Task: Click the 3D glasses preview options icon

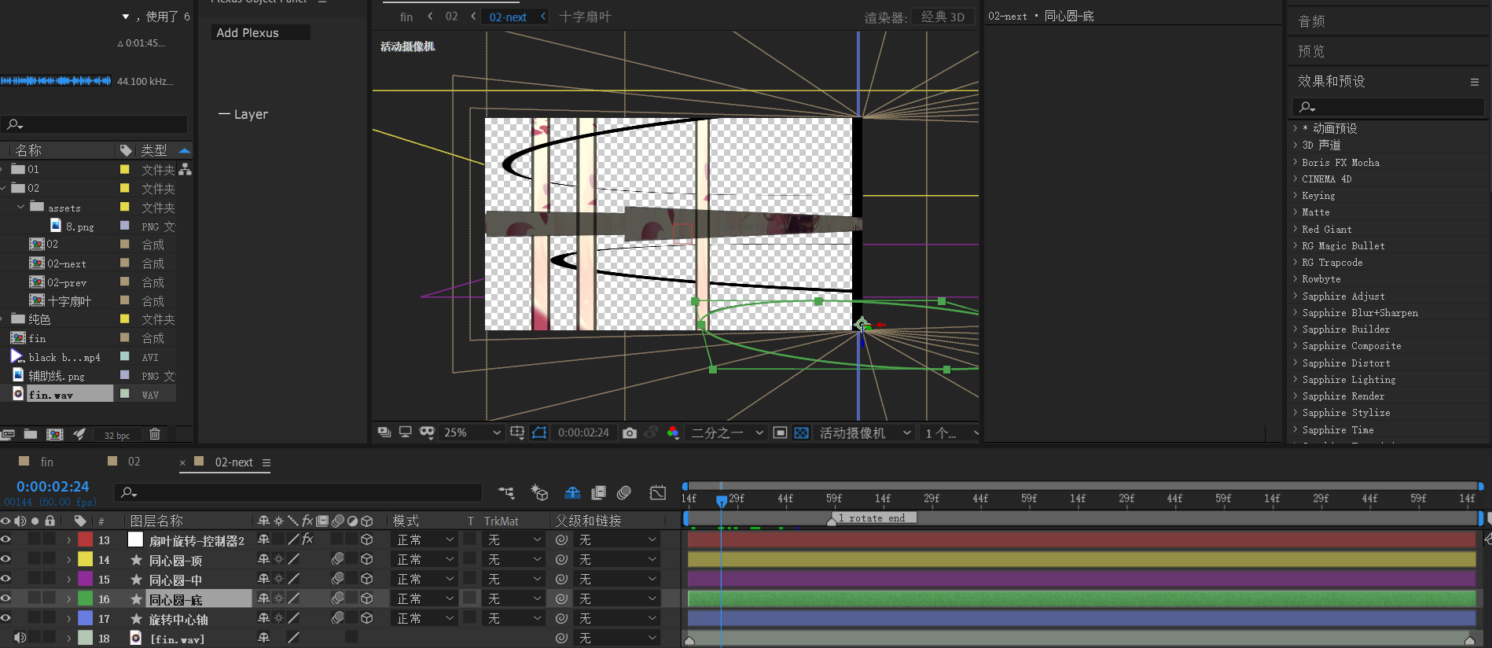Action: [427, 433]
